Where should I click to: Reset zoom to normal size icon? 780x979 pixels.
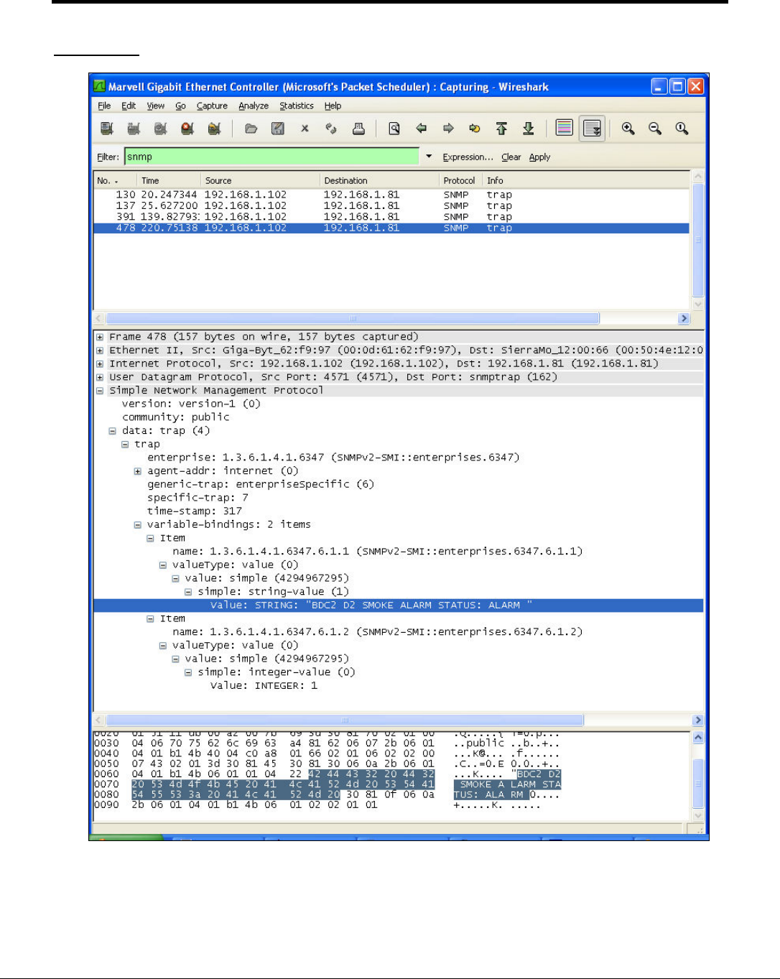[x=682, y=129]
